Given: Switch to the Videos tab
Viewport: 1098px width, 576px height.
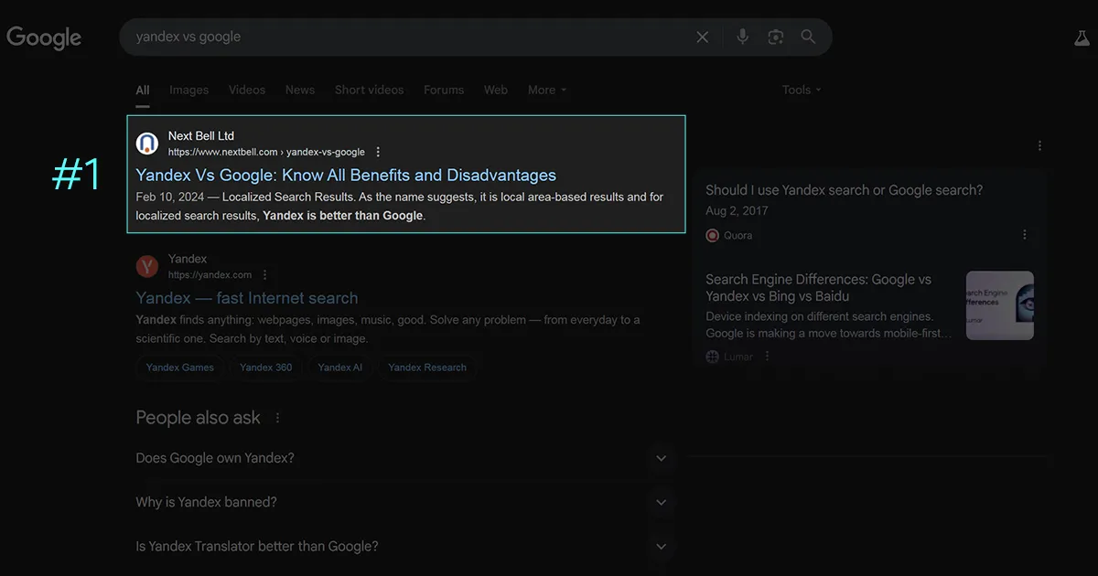Looking at the screenshot, I should 247,90.
